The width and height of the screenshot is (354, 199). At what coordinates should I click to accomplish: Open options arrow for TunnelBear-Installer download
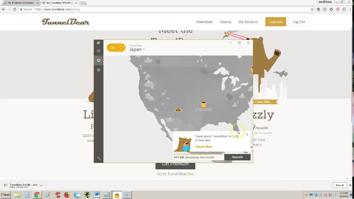tap(41, 185)
